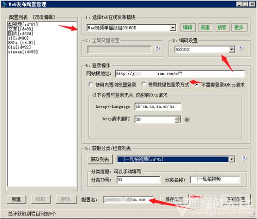Click help icon beside global variable field
This screenshot has width=257, height=219.
click(x=157, y=48)
